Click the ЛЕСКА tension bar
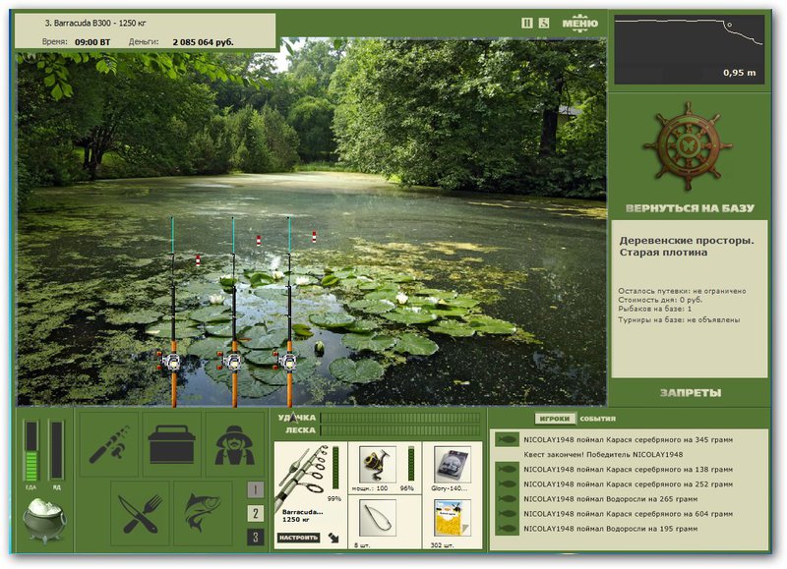 (x=400, y=430)
